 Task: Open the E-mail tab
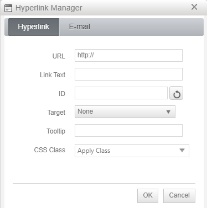80,27
